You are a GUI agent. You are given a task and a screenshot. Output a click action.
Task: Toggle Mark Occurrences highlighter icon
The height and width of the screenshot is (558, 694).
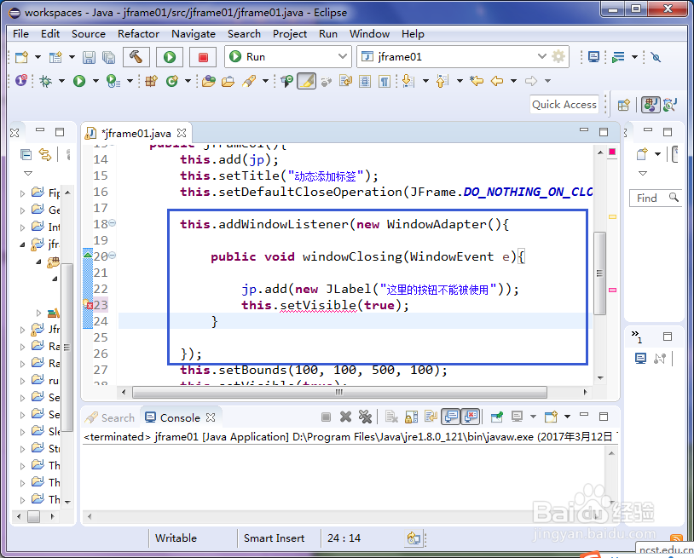(x=306, y=80)
